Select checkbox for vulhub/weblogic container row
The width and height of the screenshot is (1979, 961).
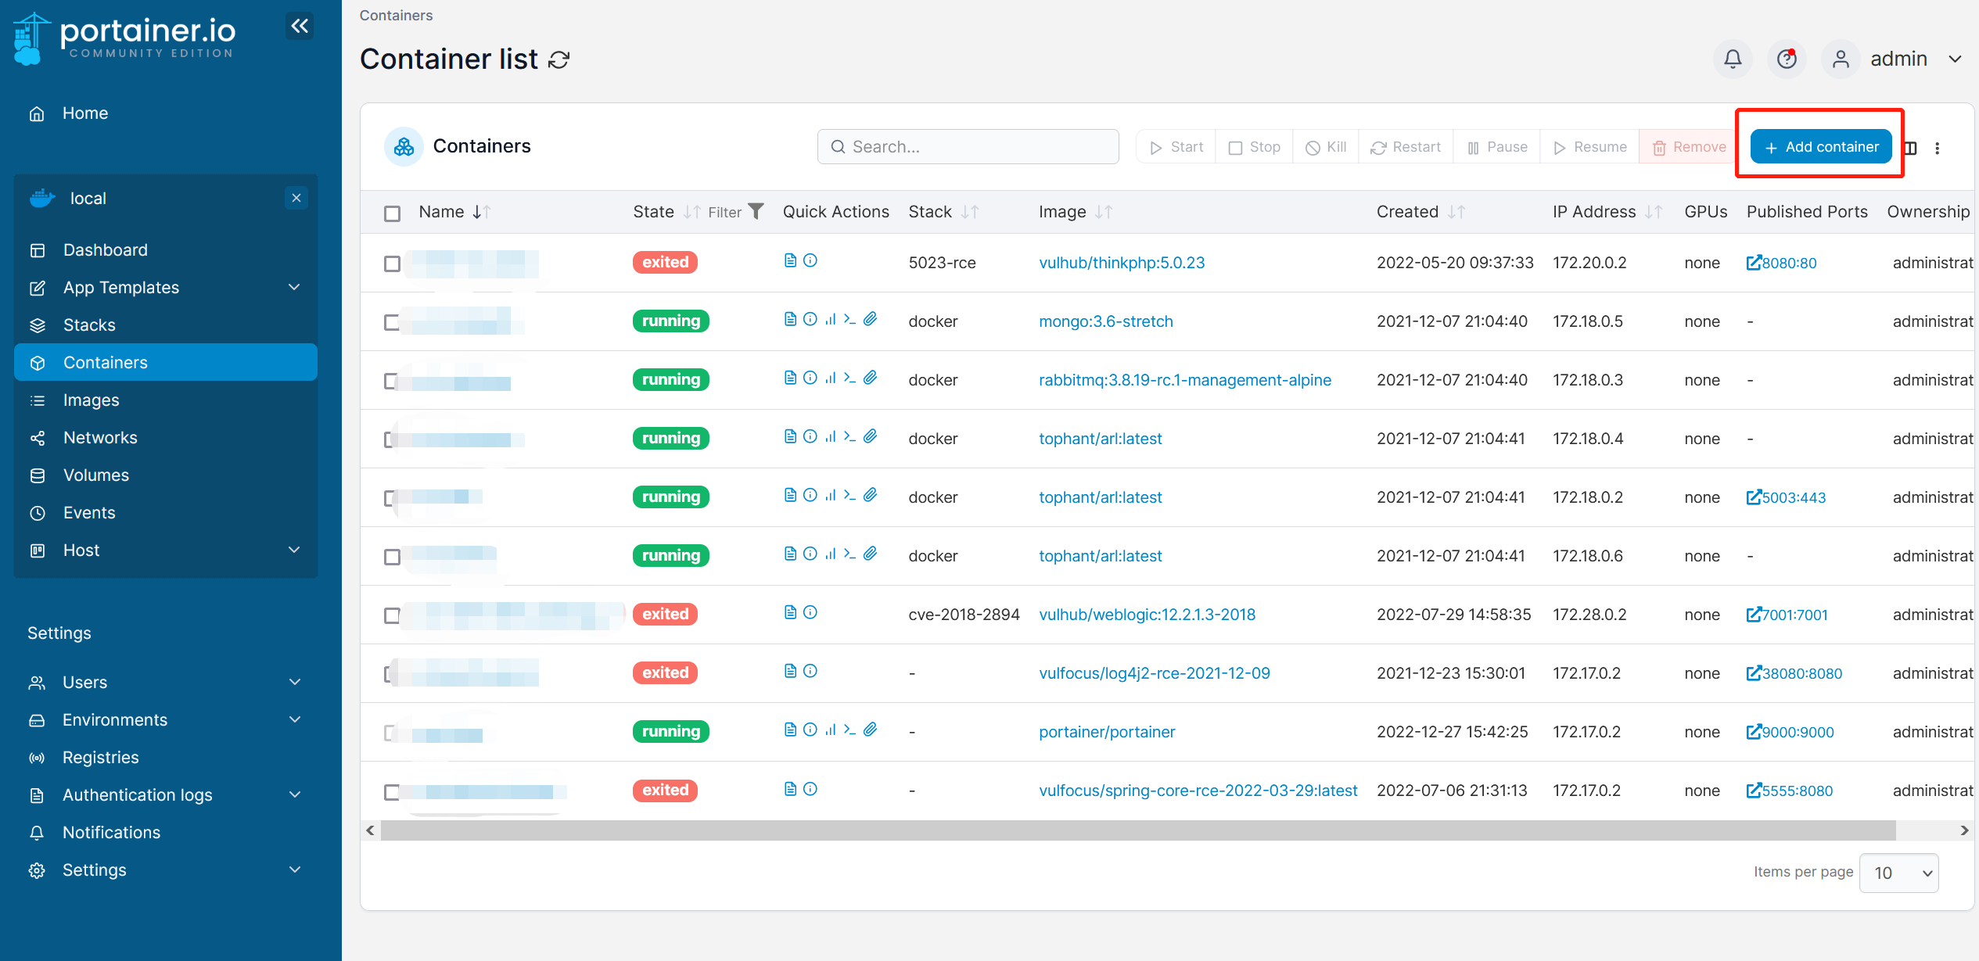pos(392,615)
